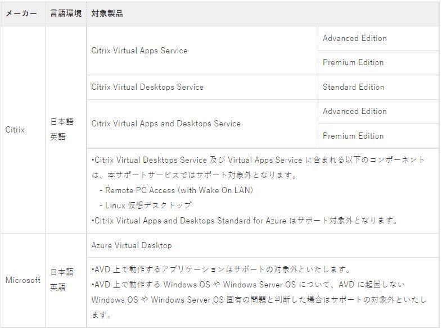
Task: Select the Azure Virtual Desktop cell
Action: [132, 245]
